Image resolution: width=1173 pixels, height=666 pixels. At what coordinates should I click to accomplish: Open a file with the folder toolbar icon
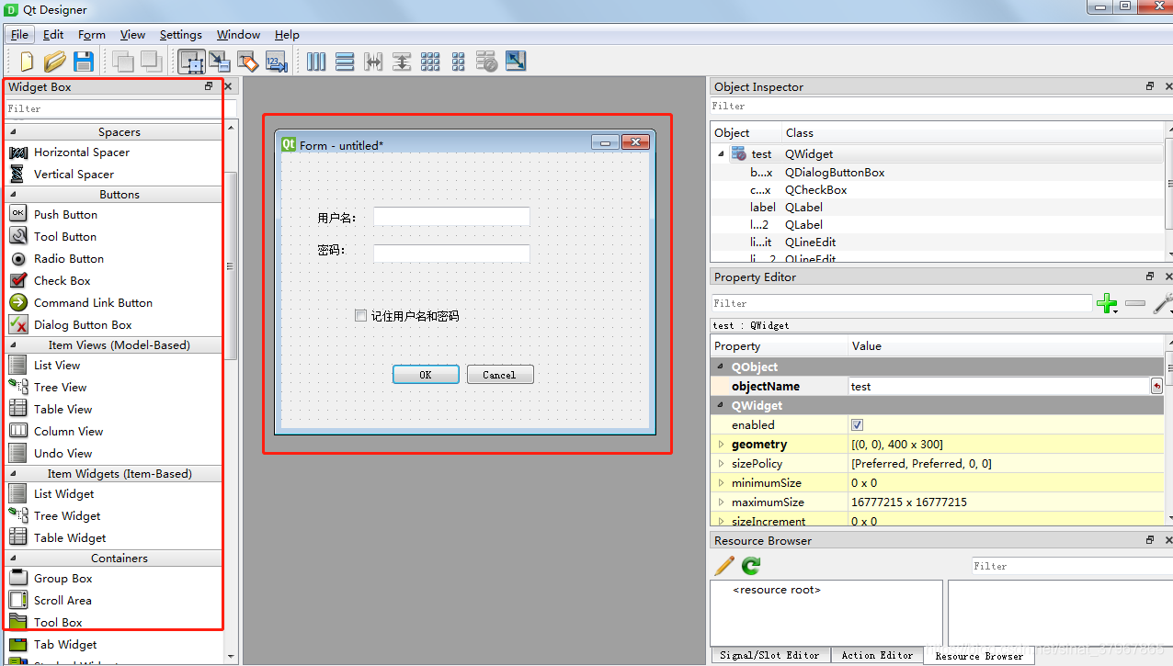(x=54, y=62)
